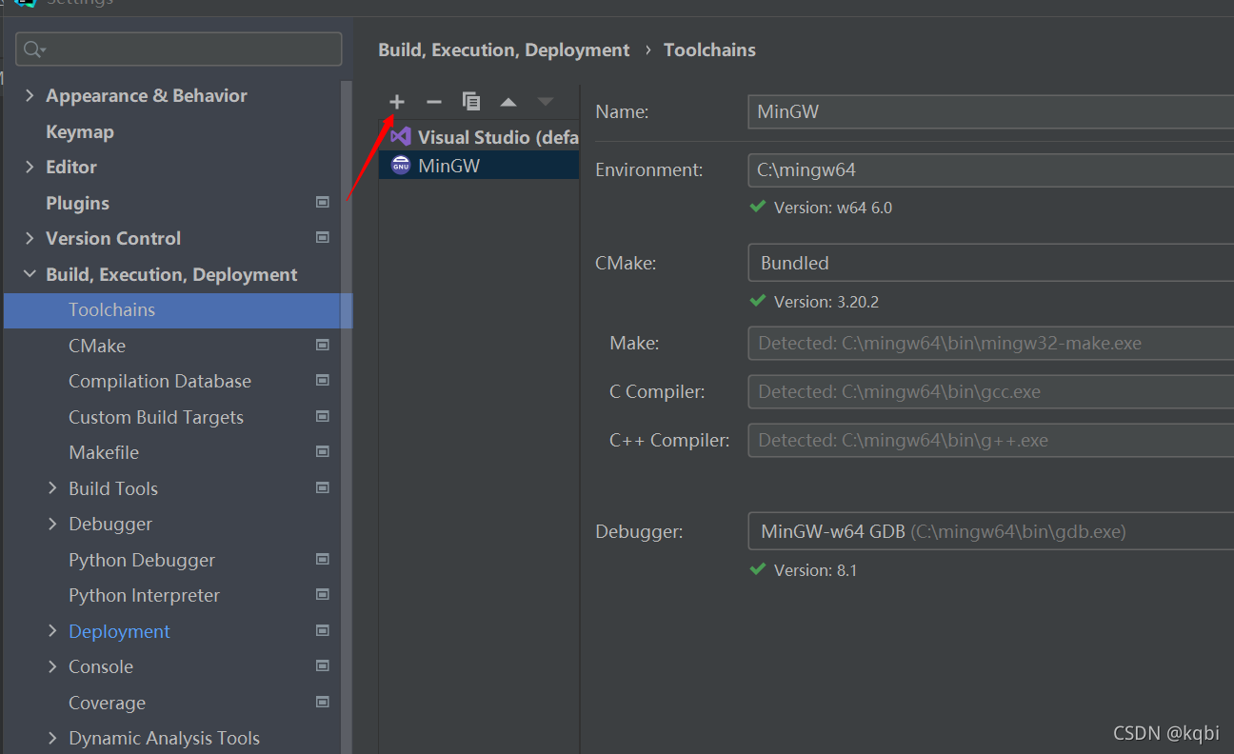Expand Appearance & Behavior section
This screenshot has height=754, width=1234.
click(30, 95)
